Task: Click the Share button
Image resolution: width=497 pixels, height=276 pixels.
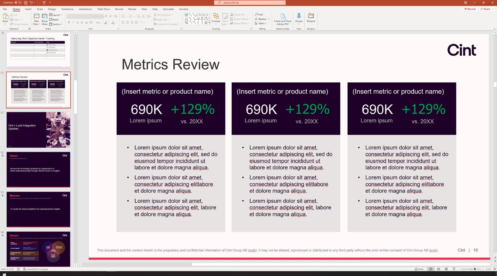Action: (486, 9)
